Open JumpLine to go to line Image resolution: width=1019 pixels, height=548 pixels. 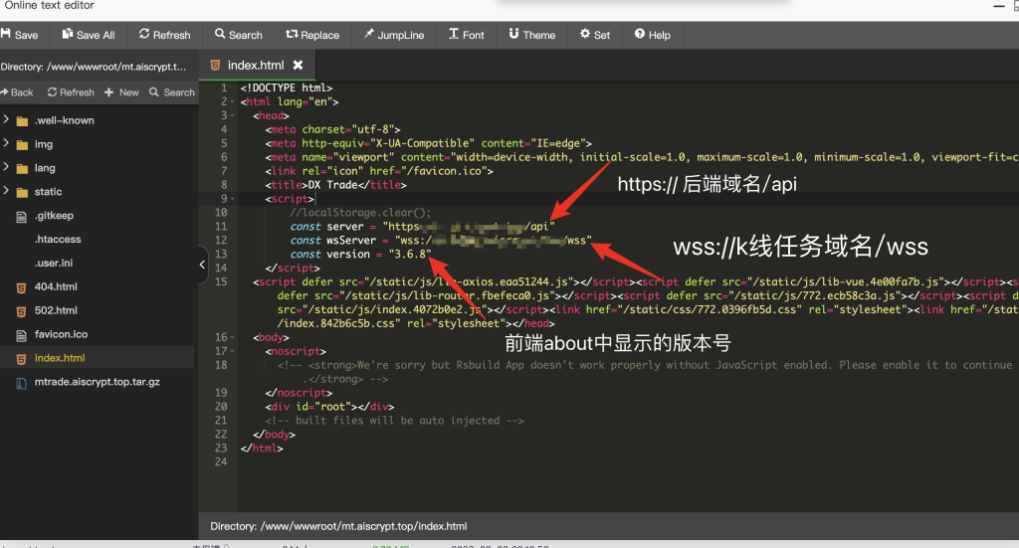pyautogui.click(x=393, y=35)
